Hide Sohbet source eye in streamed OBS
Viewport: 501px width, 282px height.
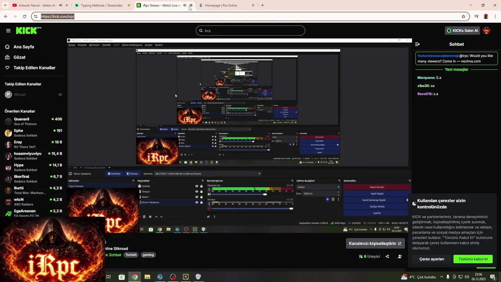pyautogui.click(x=197, y=186)
